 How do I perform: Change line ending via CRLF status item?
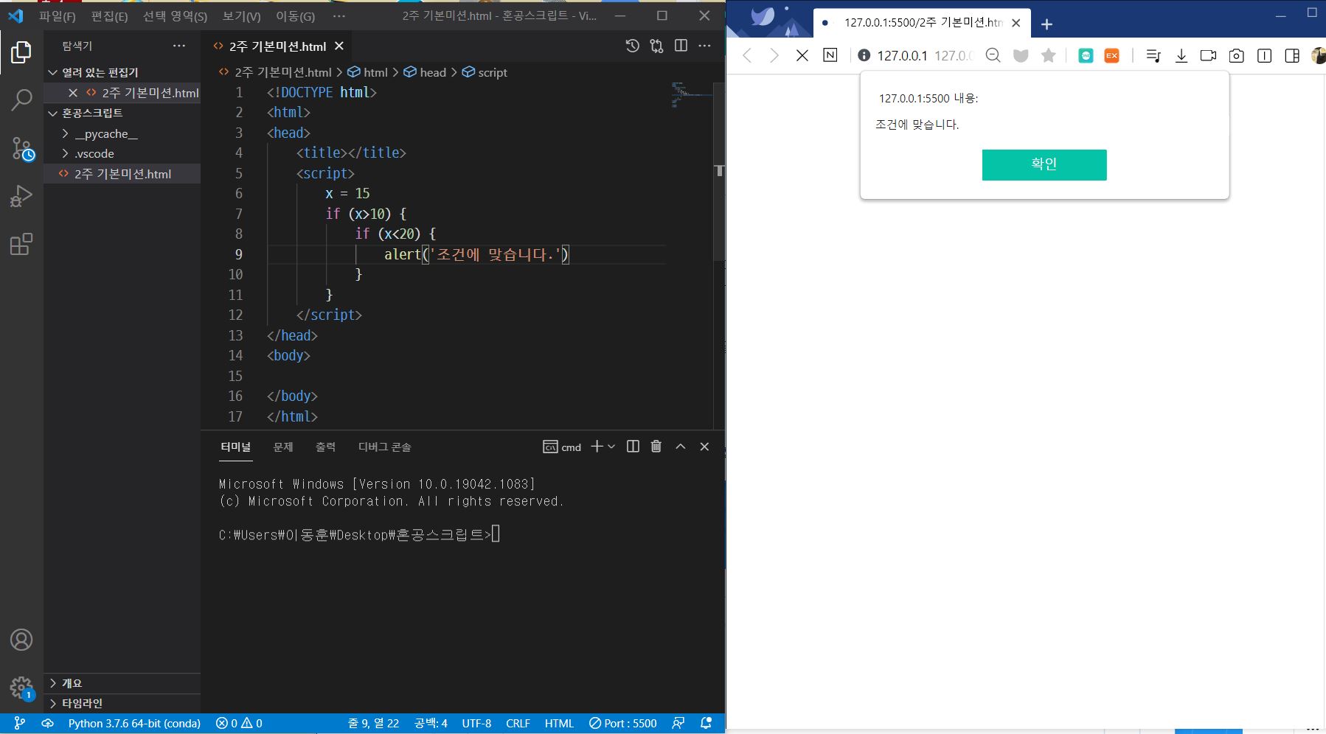[518, 724]
